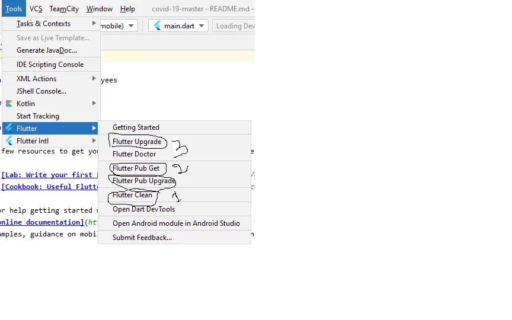Open the Cookbook: Useful Flutter link

pos(50,187)
